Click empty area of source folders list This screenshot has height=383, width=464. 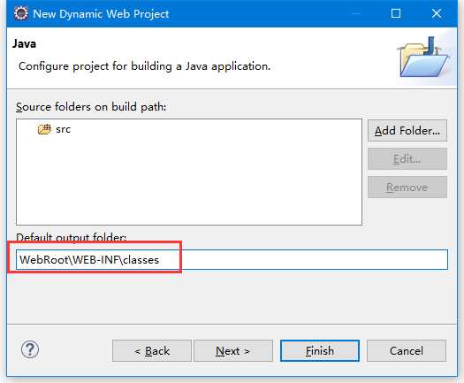(189, 184)
